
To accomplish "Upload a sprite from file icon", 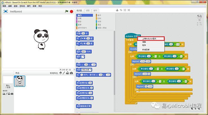I will (67, 73).
